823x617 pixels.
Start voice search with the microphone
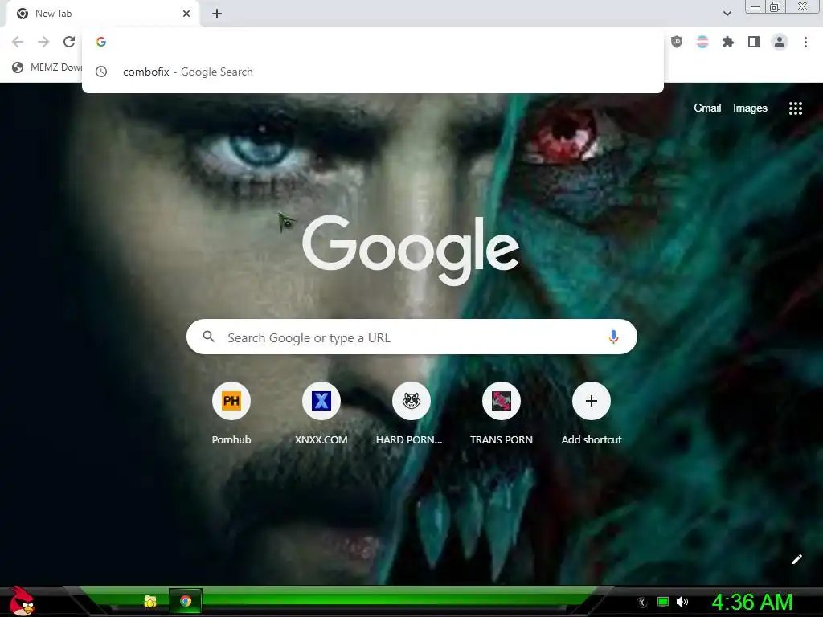tap(613, 337)
